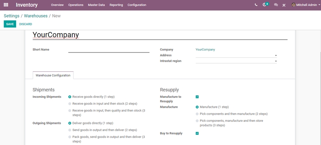Select Send goods in output then deliver
Image resolution: width=321 pixels, height=145 pixels.
[70, 130]
